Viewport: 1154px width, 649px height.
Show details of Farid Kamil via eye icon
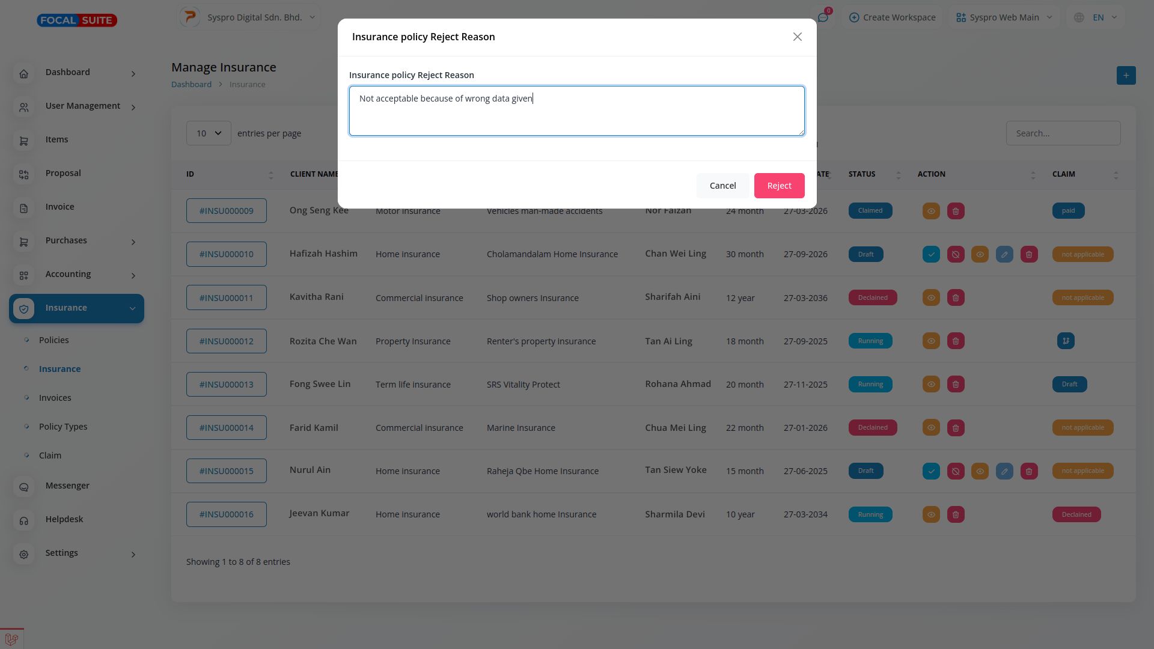click(x=931, y=428)
